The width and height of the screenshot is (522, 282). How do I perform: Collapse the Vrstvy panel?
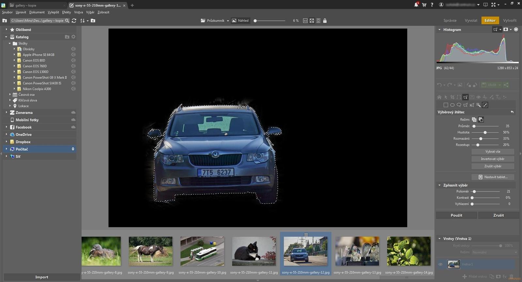(439, 238)
